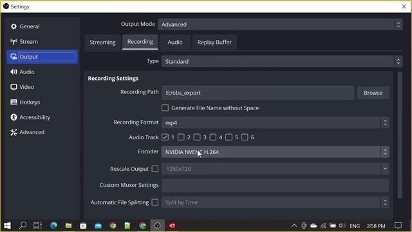Click the 2:58 PM clock
Viewport: 412px width, 232px height.
pos(376,226)
